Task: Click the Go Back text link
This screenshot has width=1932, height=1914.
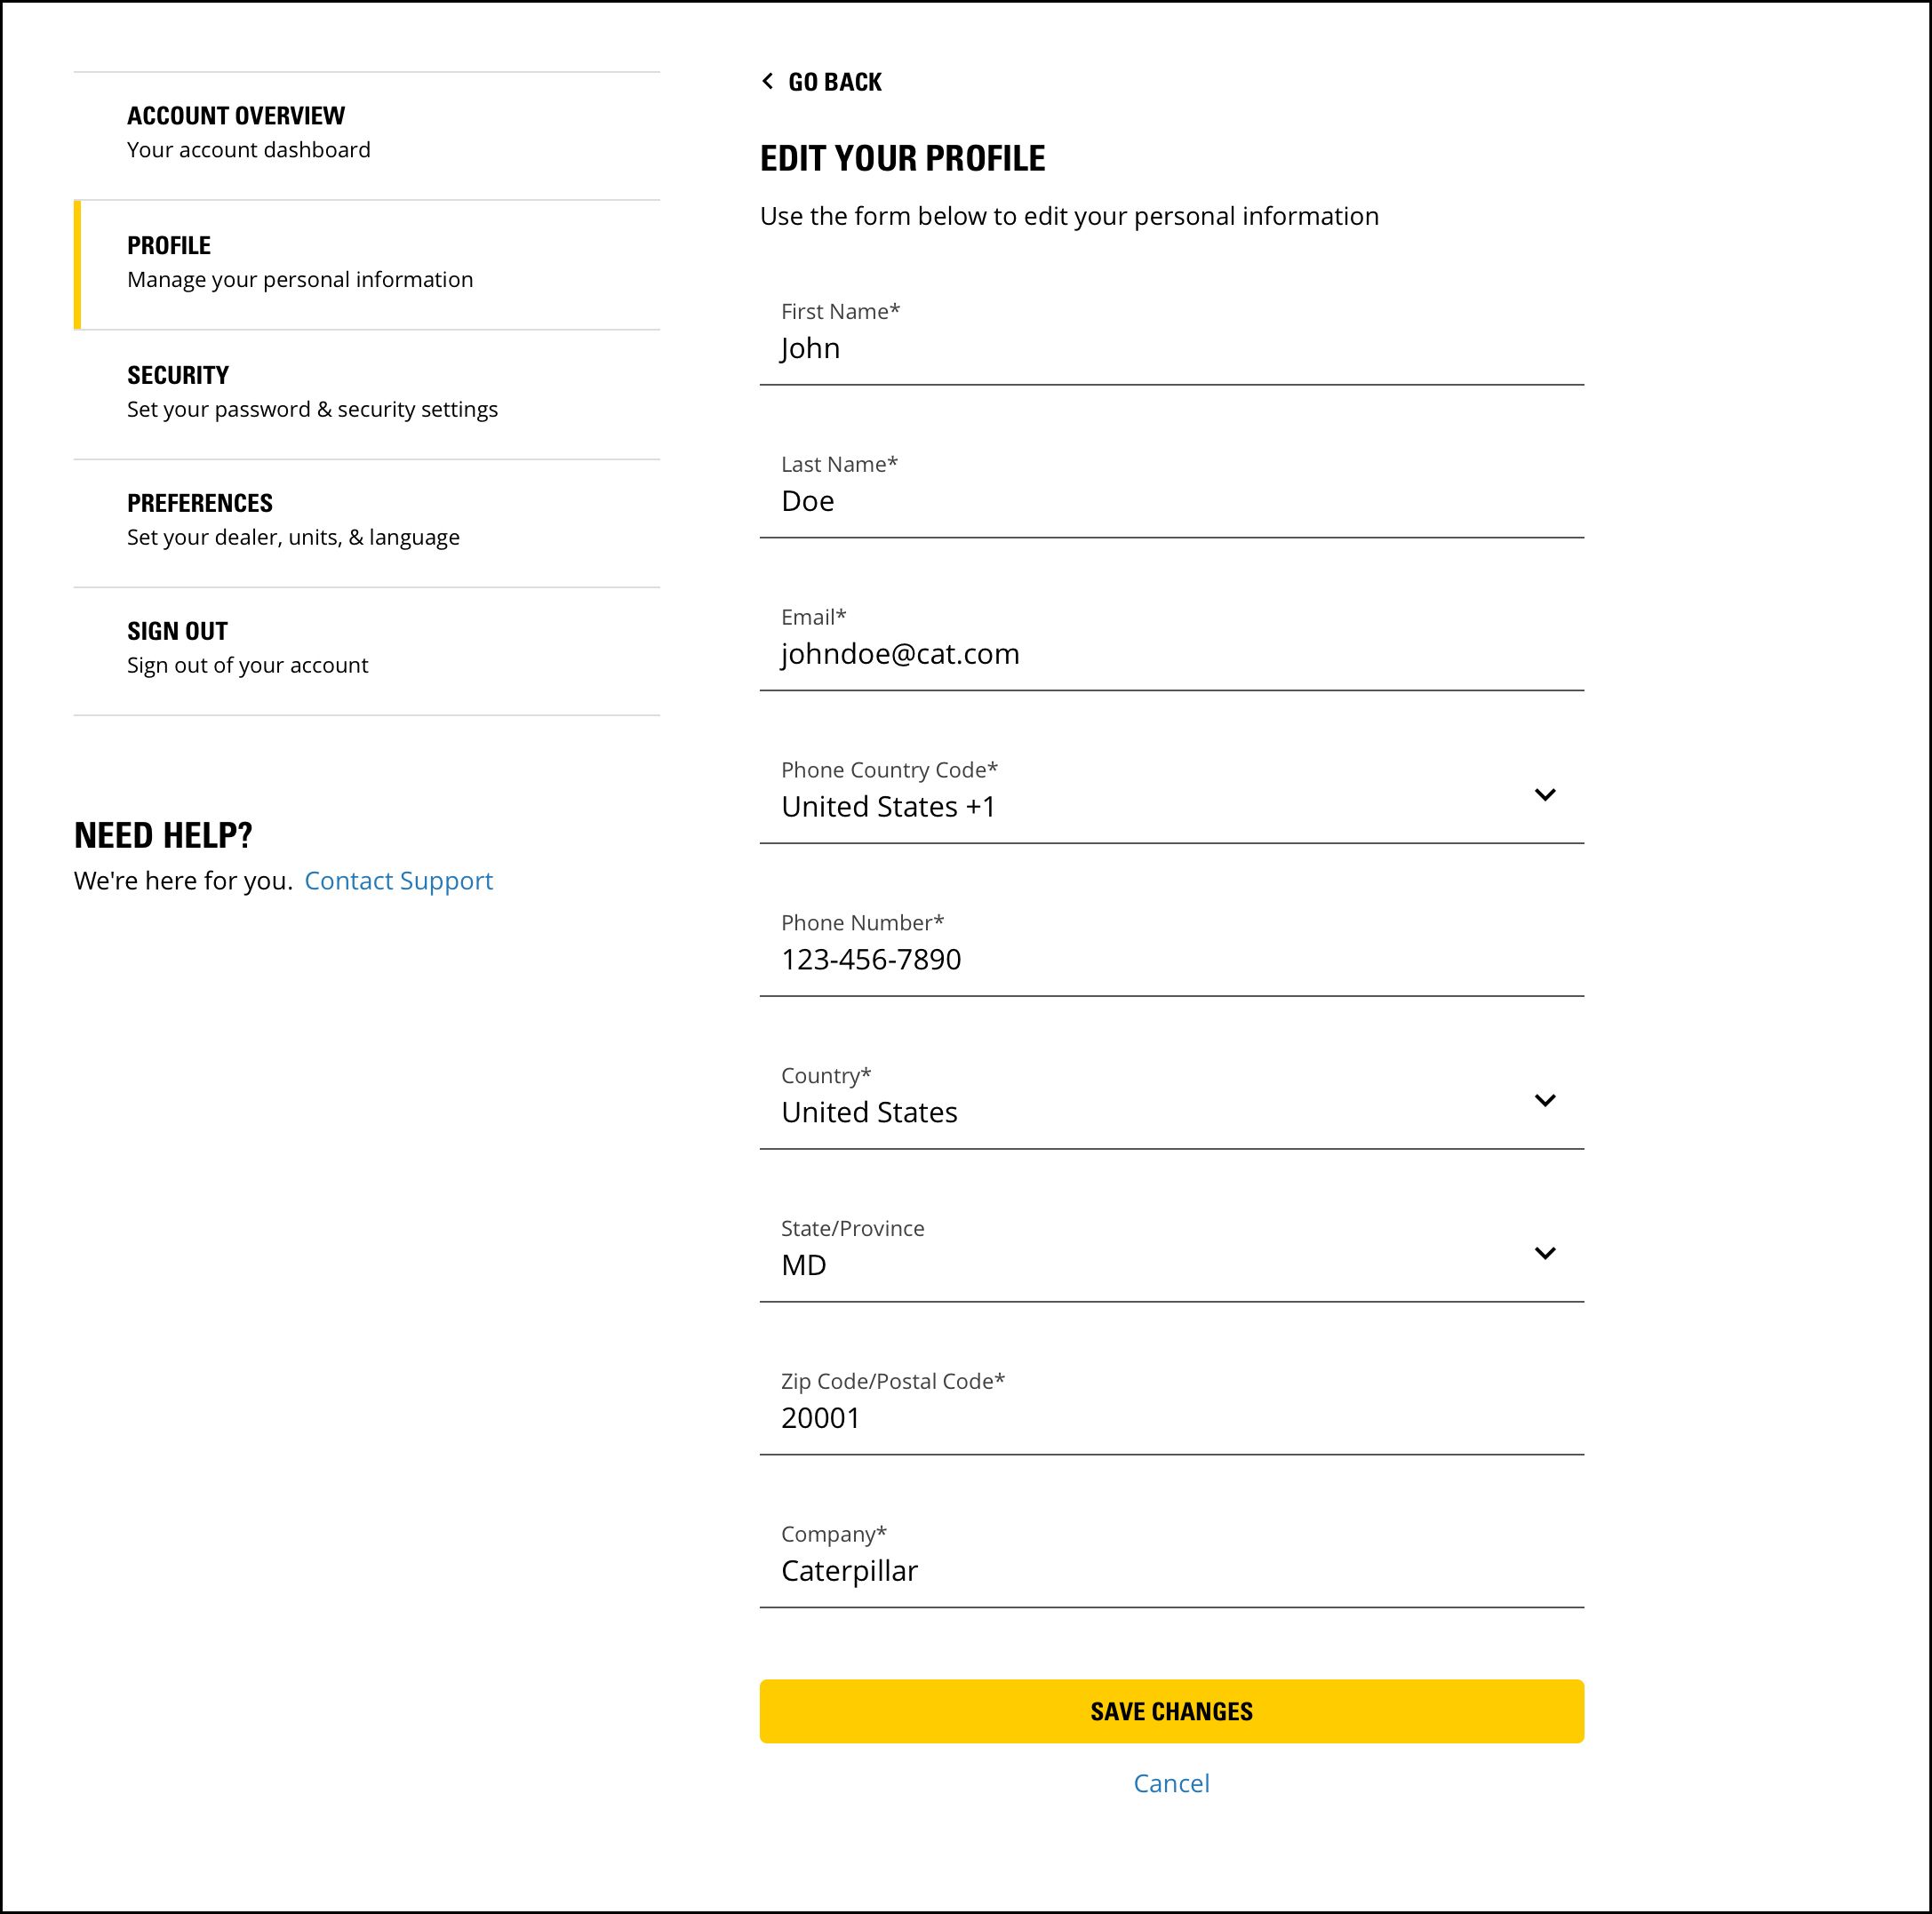Action: (x=834, y=82)
